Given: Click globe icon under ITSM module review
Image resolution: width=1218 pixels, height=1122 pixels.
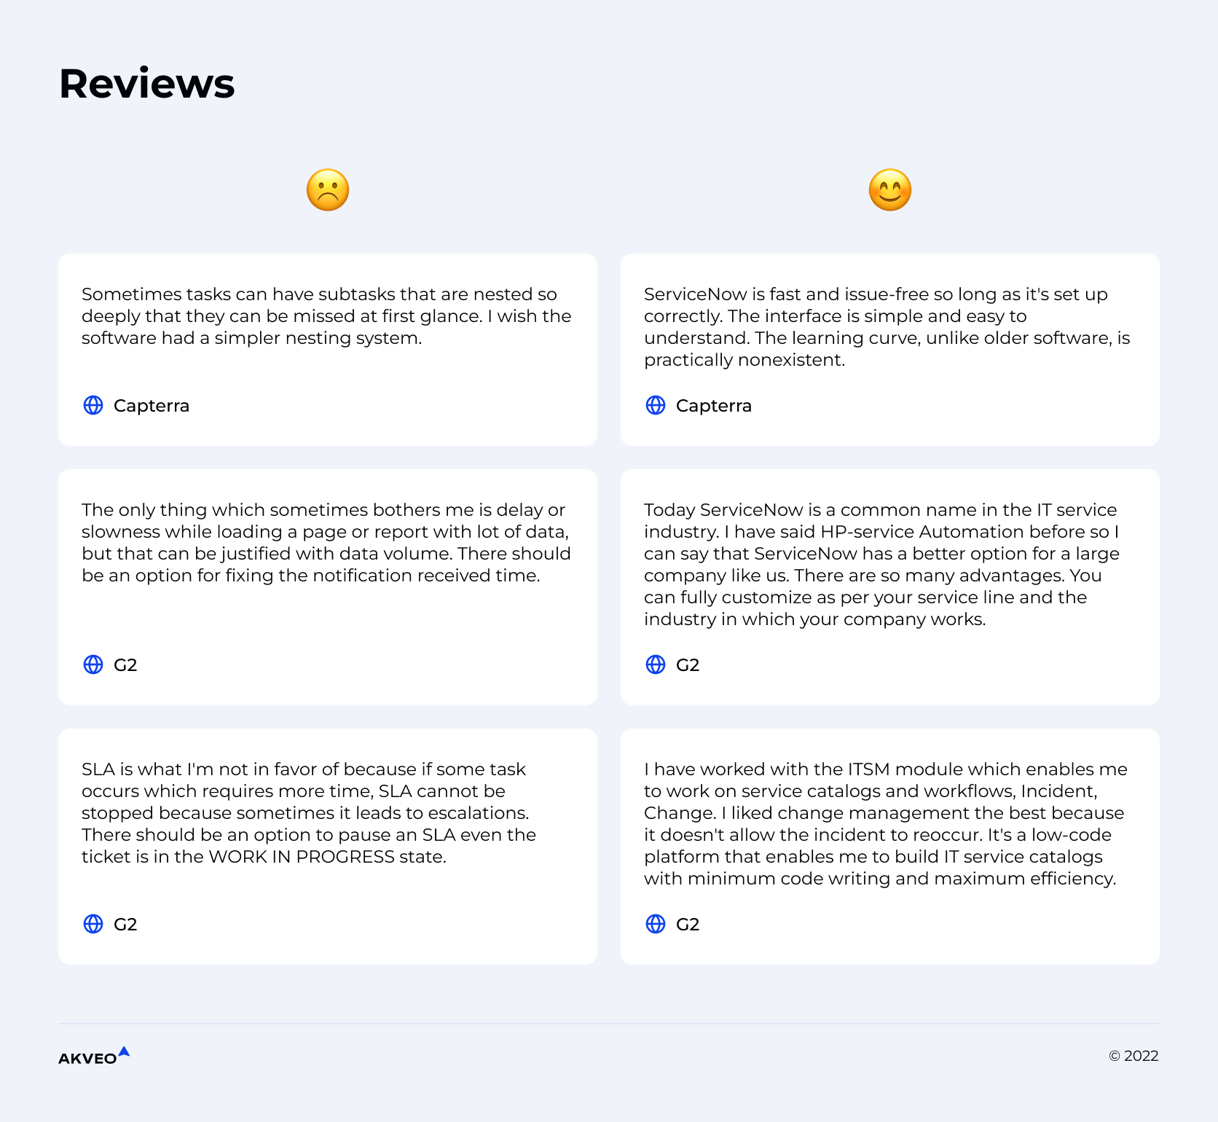Looking at the screenshot, I should pos(656,924).
